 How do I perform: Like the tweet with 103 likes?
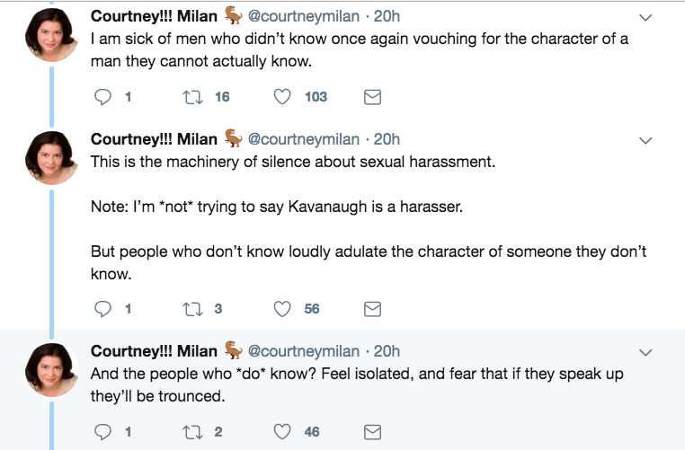click(x=282, y=97)
